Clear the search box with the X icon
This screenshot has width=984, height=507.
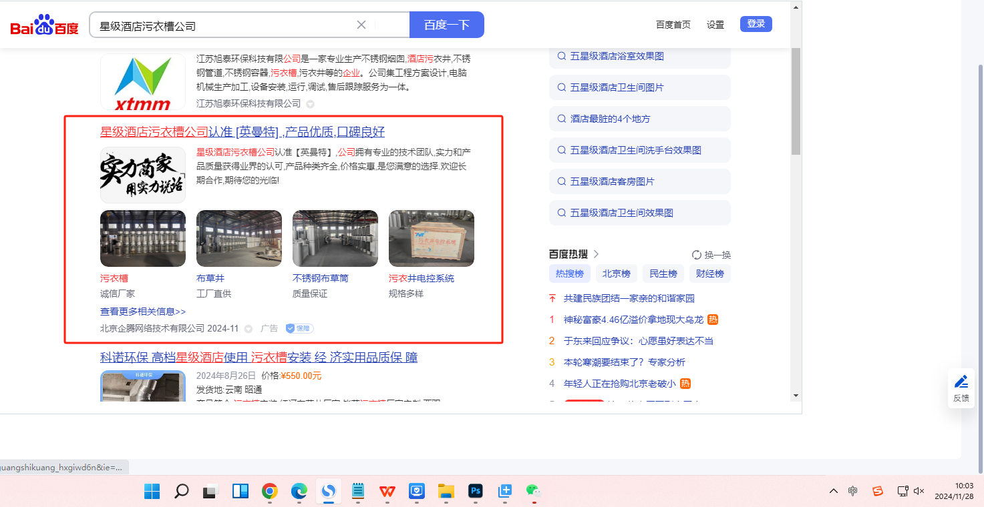click(x=361, y=25)
